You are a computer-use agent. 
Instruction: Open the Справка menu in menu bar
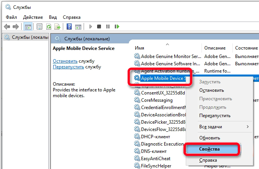click(72, 17)
